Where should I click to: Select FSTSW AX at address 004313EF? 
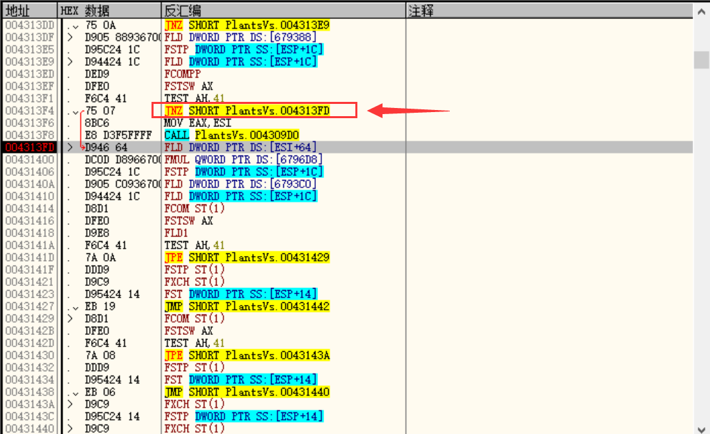pyautogui.click(x=189, y=86)
